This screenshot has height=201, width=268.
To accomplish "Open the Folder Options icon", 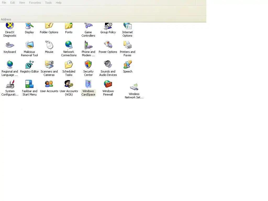I will pyautogui.click(x=49, y=26).
